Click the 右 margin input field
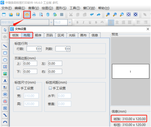The height and width of the screenshot is (127, 151). [x=55, y=72]
